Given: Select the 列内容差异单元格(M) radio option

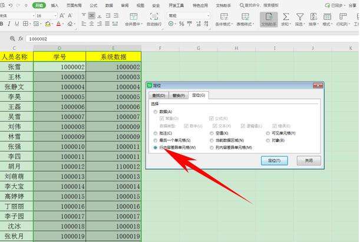Looking at the screenshot, I should [212, 147].
